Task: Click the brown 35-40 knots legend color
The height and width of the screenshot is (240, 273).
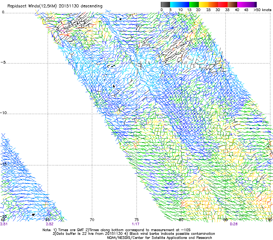Action: click(232, 4)
